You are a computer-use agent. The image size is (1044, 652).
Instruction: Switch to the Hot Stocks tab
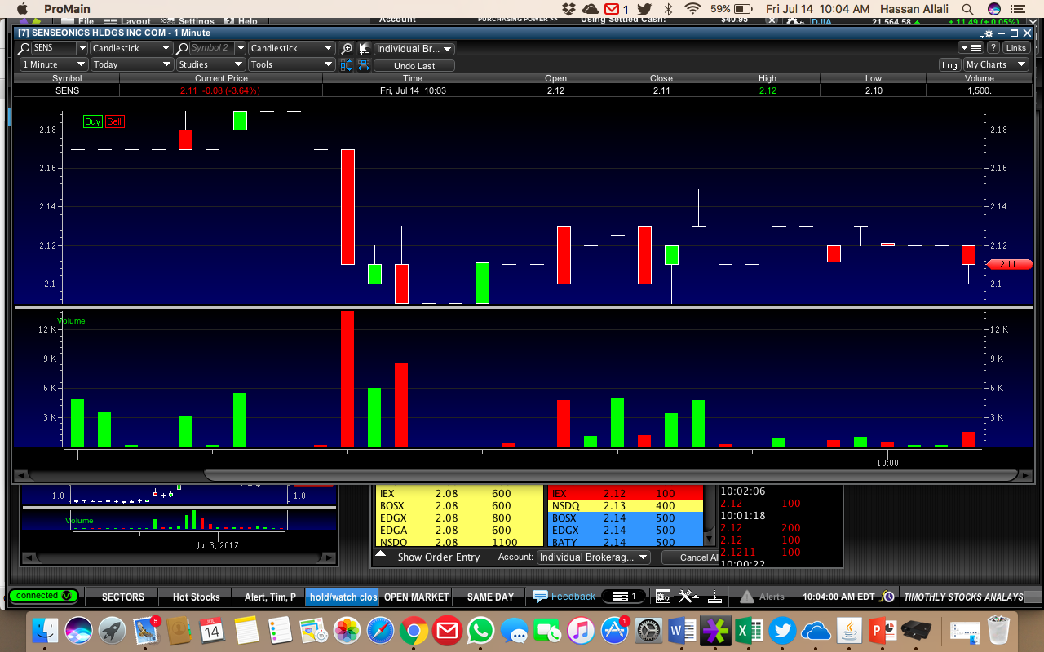click(196, 597)
